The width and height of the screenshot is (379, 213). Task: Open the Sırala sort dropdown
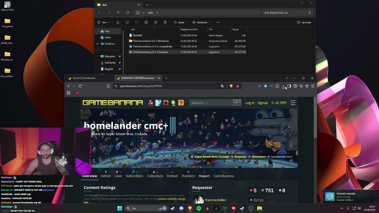coord(180,22)
